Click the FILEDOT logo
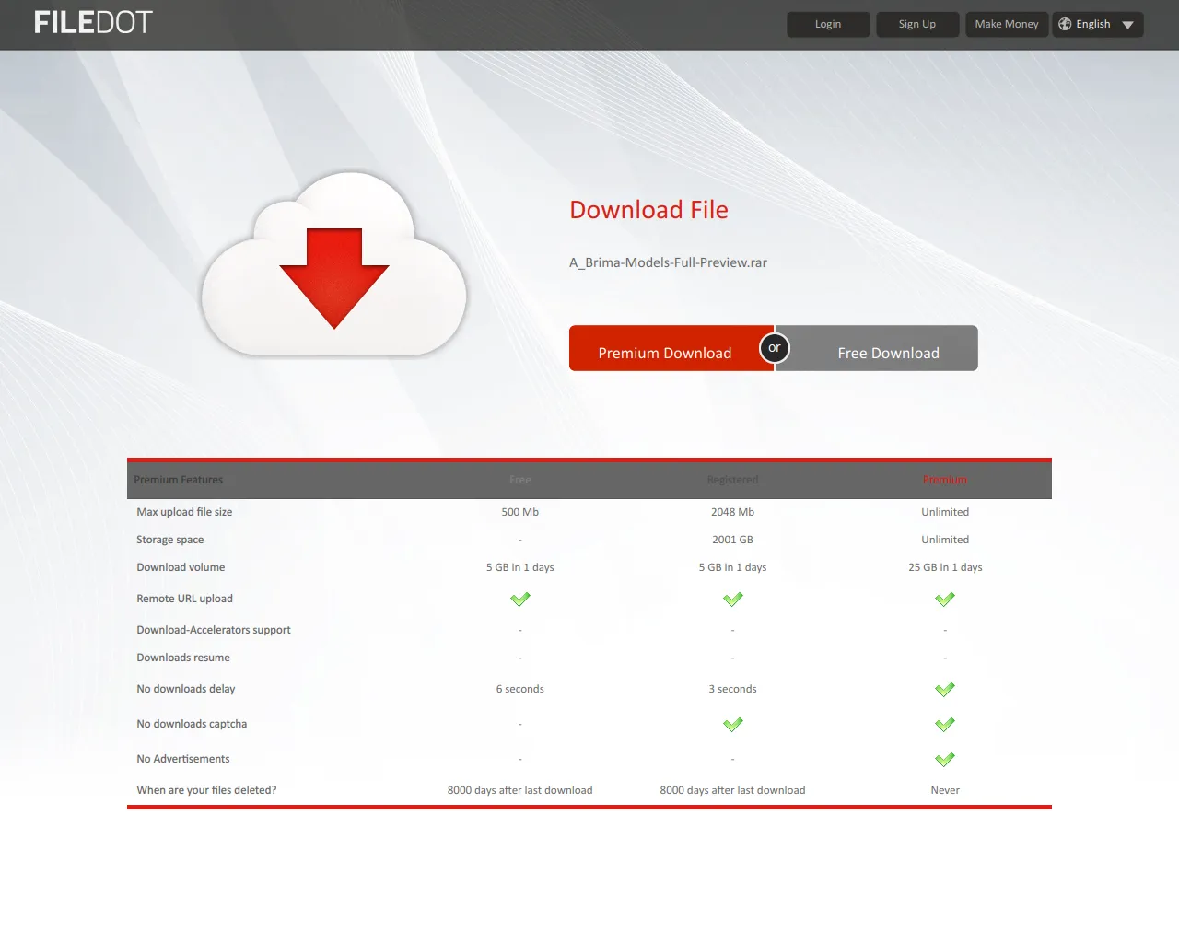1179x943 pixels. point(92,22)
